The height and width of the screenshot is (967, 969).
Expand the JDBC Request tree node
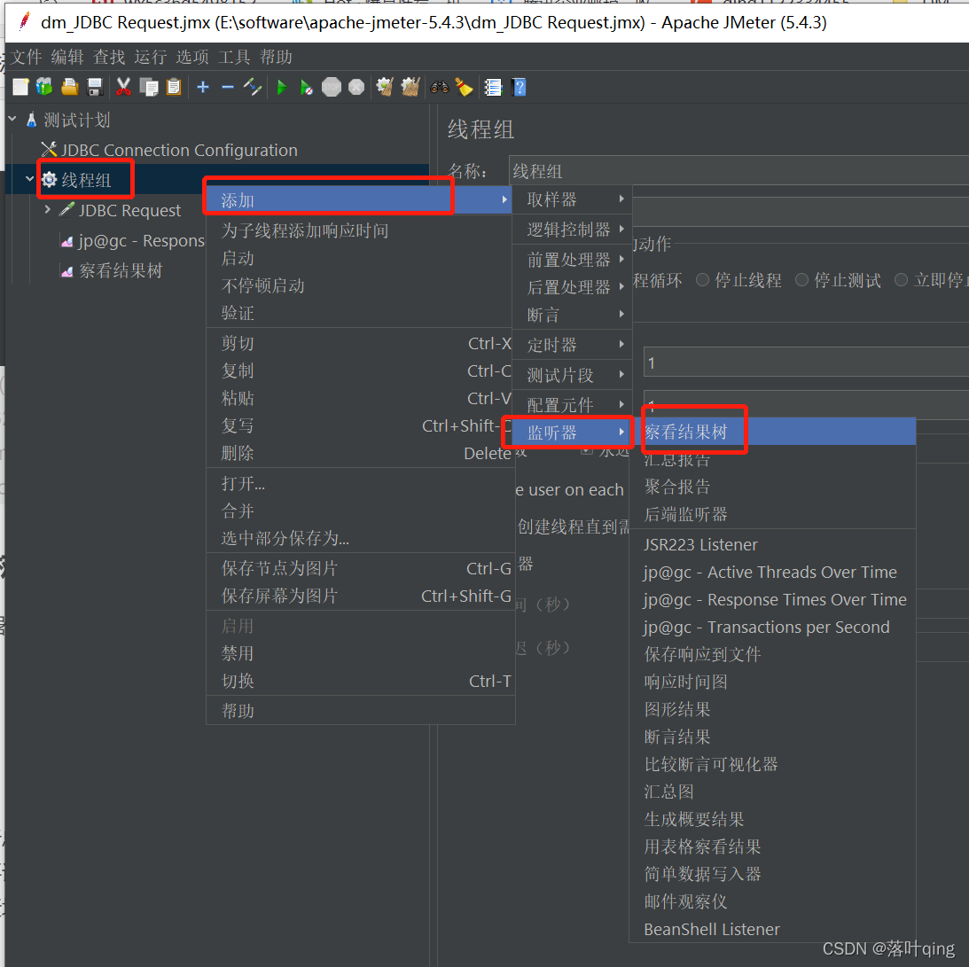[x=47, y=209]
